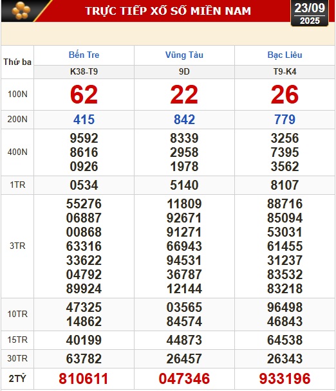Click the T9-K4 draw code
This screenshot has height=391, width=336.
coord(285,72)
